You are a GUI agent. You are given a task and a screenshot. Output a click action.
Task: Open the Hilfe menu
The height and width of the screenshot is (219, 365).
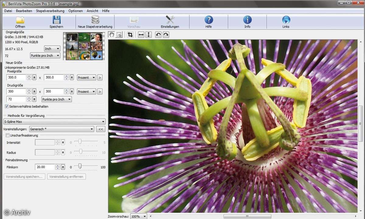[x=106, y=11]
